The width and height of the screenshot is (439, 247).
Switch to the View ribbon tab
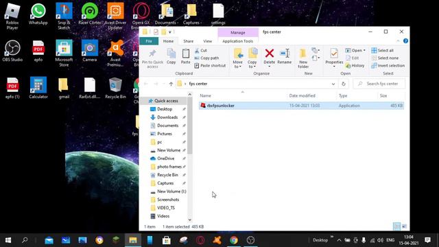coord(207,41)
